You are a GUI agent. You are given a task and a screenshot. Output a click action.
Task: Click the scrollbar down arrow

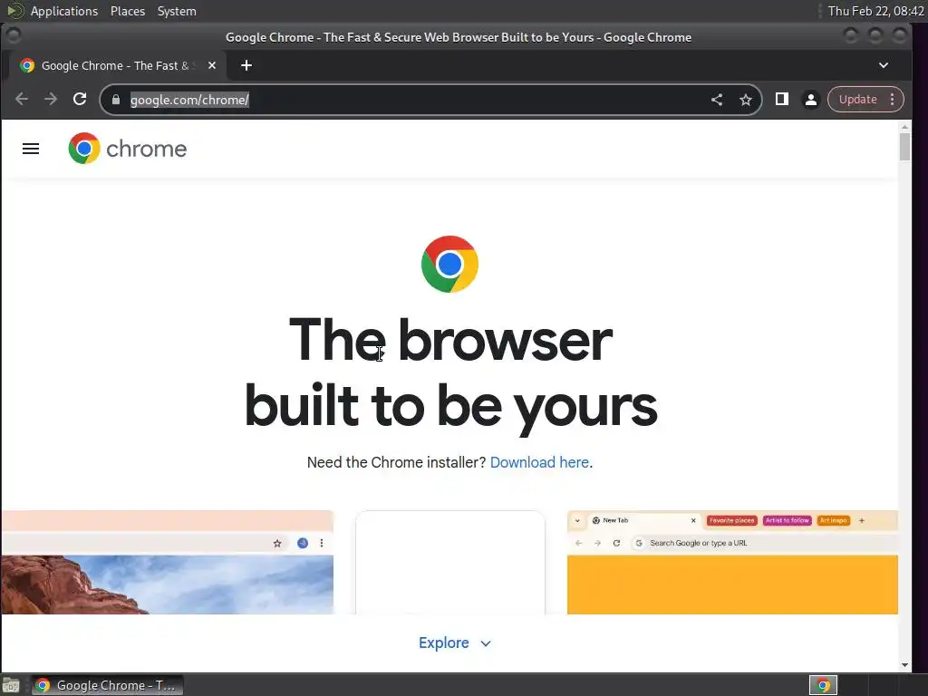pos(905,665)
